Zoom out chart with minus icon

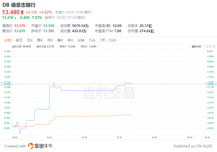210,46
